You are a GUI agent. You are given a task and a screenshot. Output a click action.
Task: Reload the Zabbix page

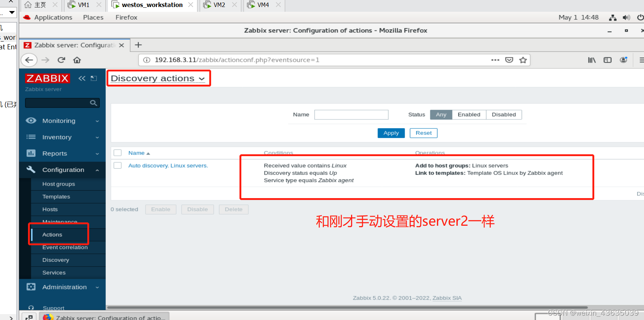pyautogui.click(x=61, y=60)
